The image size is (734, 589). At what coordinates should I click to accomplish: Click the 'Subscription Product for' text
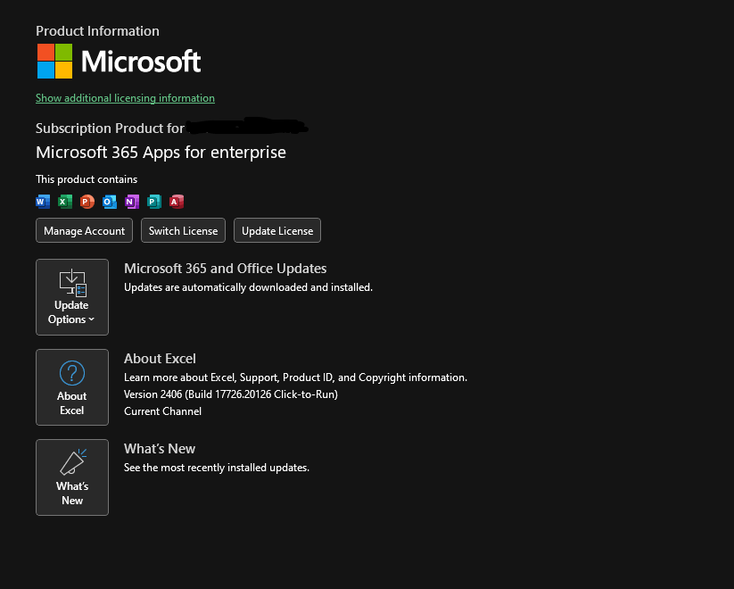click(x=110, y=129)
